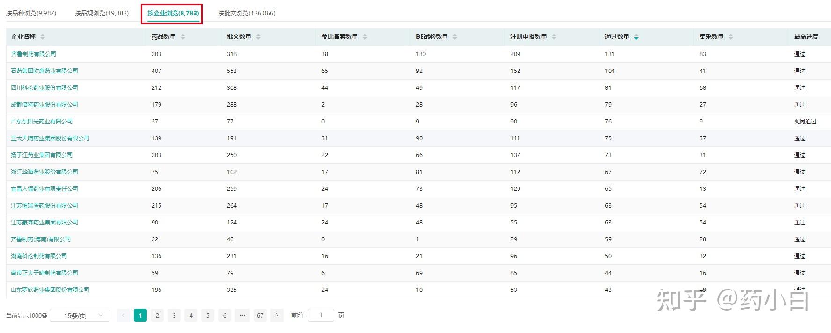Click page 67 button

coord(260,316)
